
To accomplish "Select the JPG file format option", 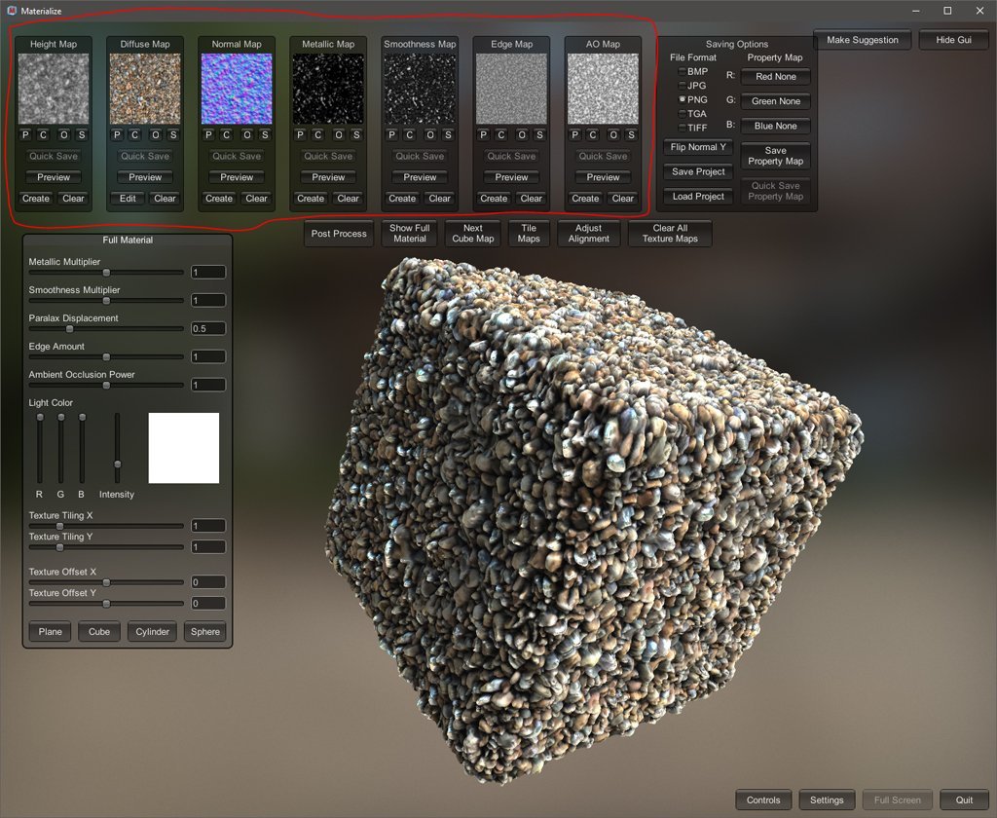I will coord(683,86).
